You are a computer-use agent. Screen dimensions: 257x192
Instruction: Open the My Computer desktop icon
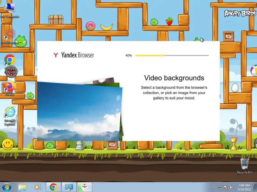10,10
